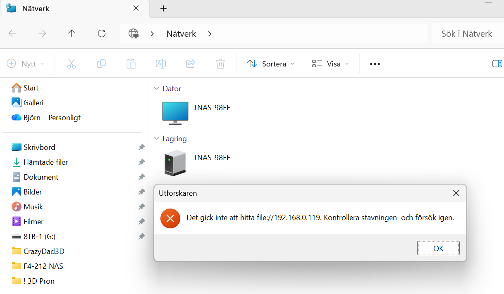Click the Cut scissors icon
The height and width of the screenshot is (294, 504).
pyautogui.click(x=72, y=64)
